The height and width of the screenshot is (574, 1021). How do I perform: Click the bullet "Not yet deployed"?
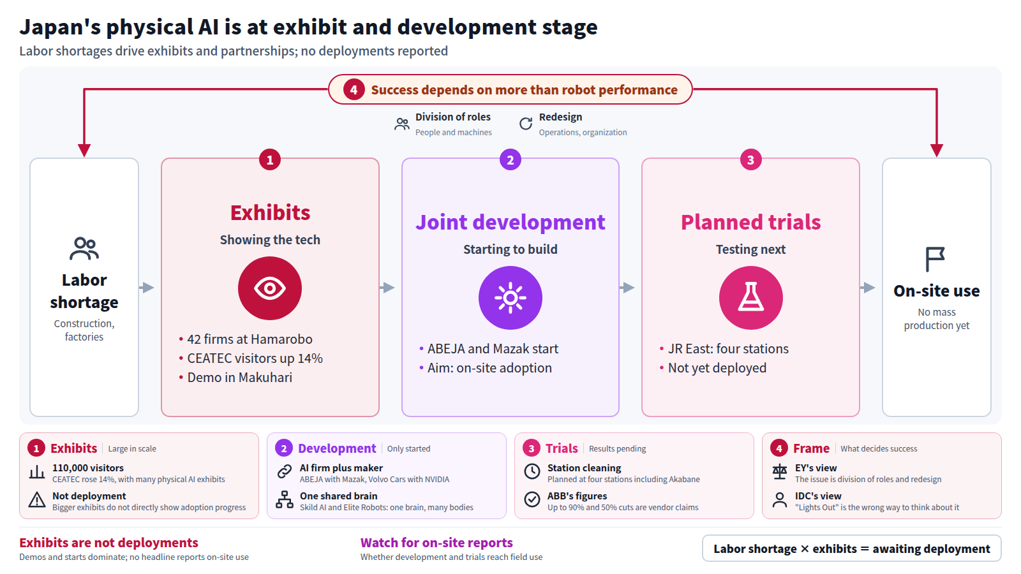point(717,368)
